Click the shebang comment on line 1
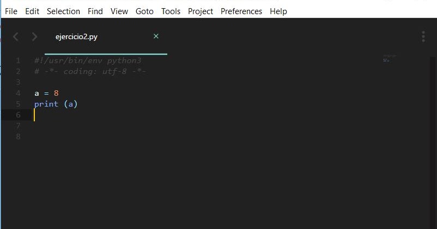This screenshot has width=437, height=229. [x=87, y=60]
